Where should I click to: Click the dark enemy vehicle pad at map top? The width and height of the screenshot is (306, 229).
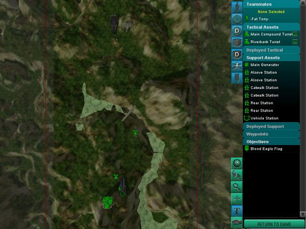tap(114, 24)
